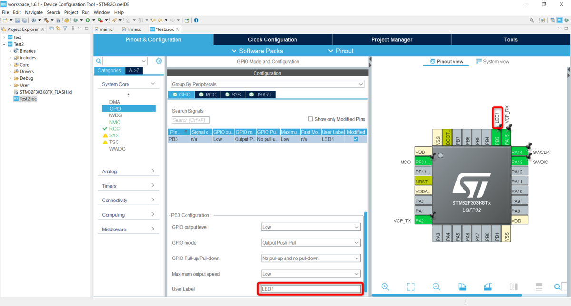Open the Navigate menu
Screen dimensions: 571x306
tap(33, 12)
